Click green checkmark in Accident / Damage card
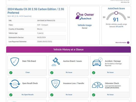Viewport: 136px width, 102px height. click(94, 73)
